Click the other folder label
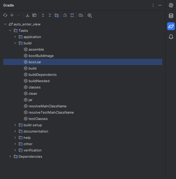This screenshot has height=179, width=176. [x=28, y=144]
